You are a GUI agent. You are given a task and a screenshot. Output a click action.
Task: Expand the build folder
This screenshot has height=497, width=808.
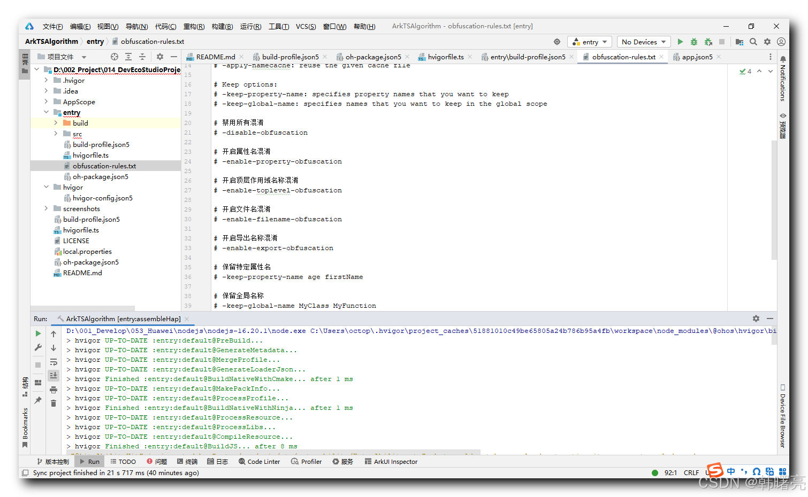pos(56,123)
